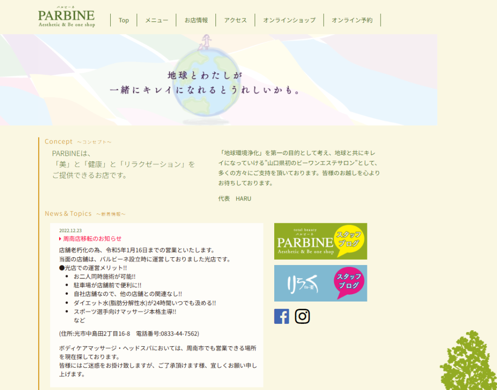Image resolution: width=497 pixels, height=390 pixels.
Task: Go to the Top menu item
Action: tap(124, 20)
